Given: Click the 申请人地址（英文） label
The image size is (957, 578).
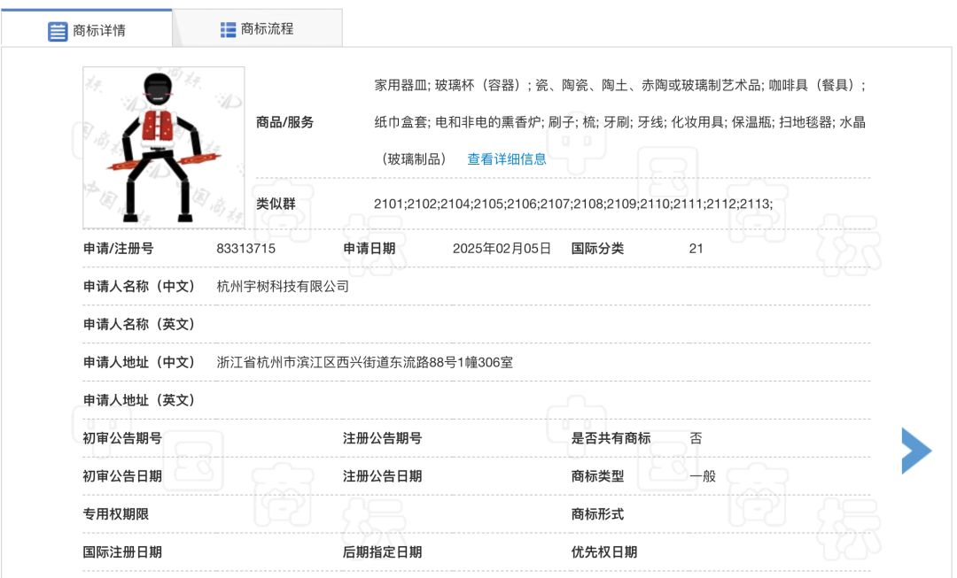Looking at the screenshot, I should pyautogui.click(x=138, y=401).
